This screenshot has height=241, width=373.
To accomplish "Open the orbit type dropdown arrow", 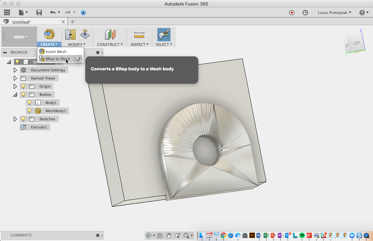I will pos(154,236).
